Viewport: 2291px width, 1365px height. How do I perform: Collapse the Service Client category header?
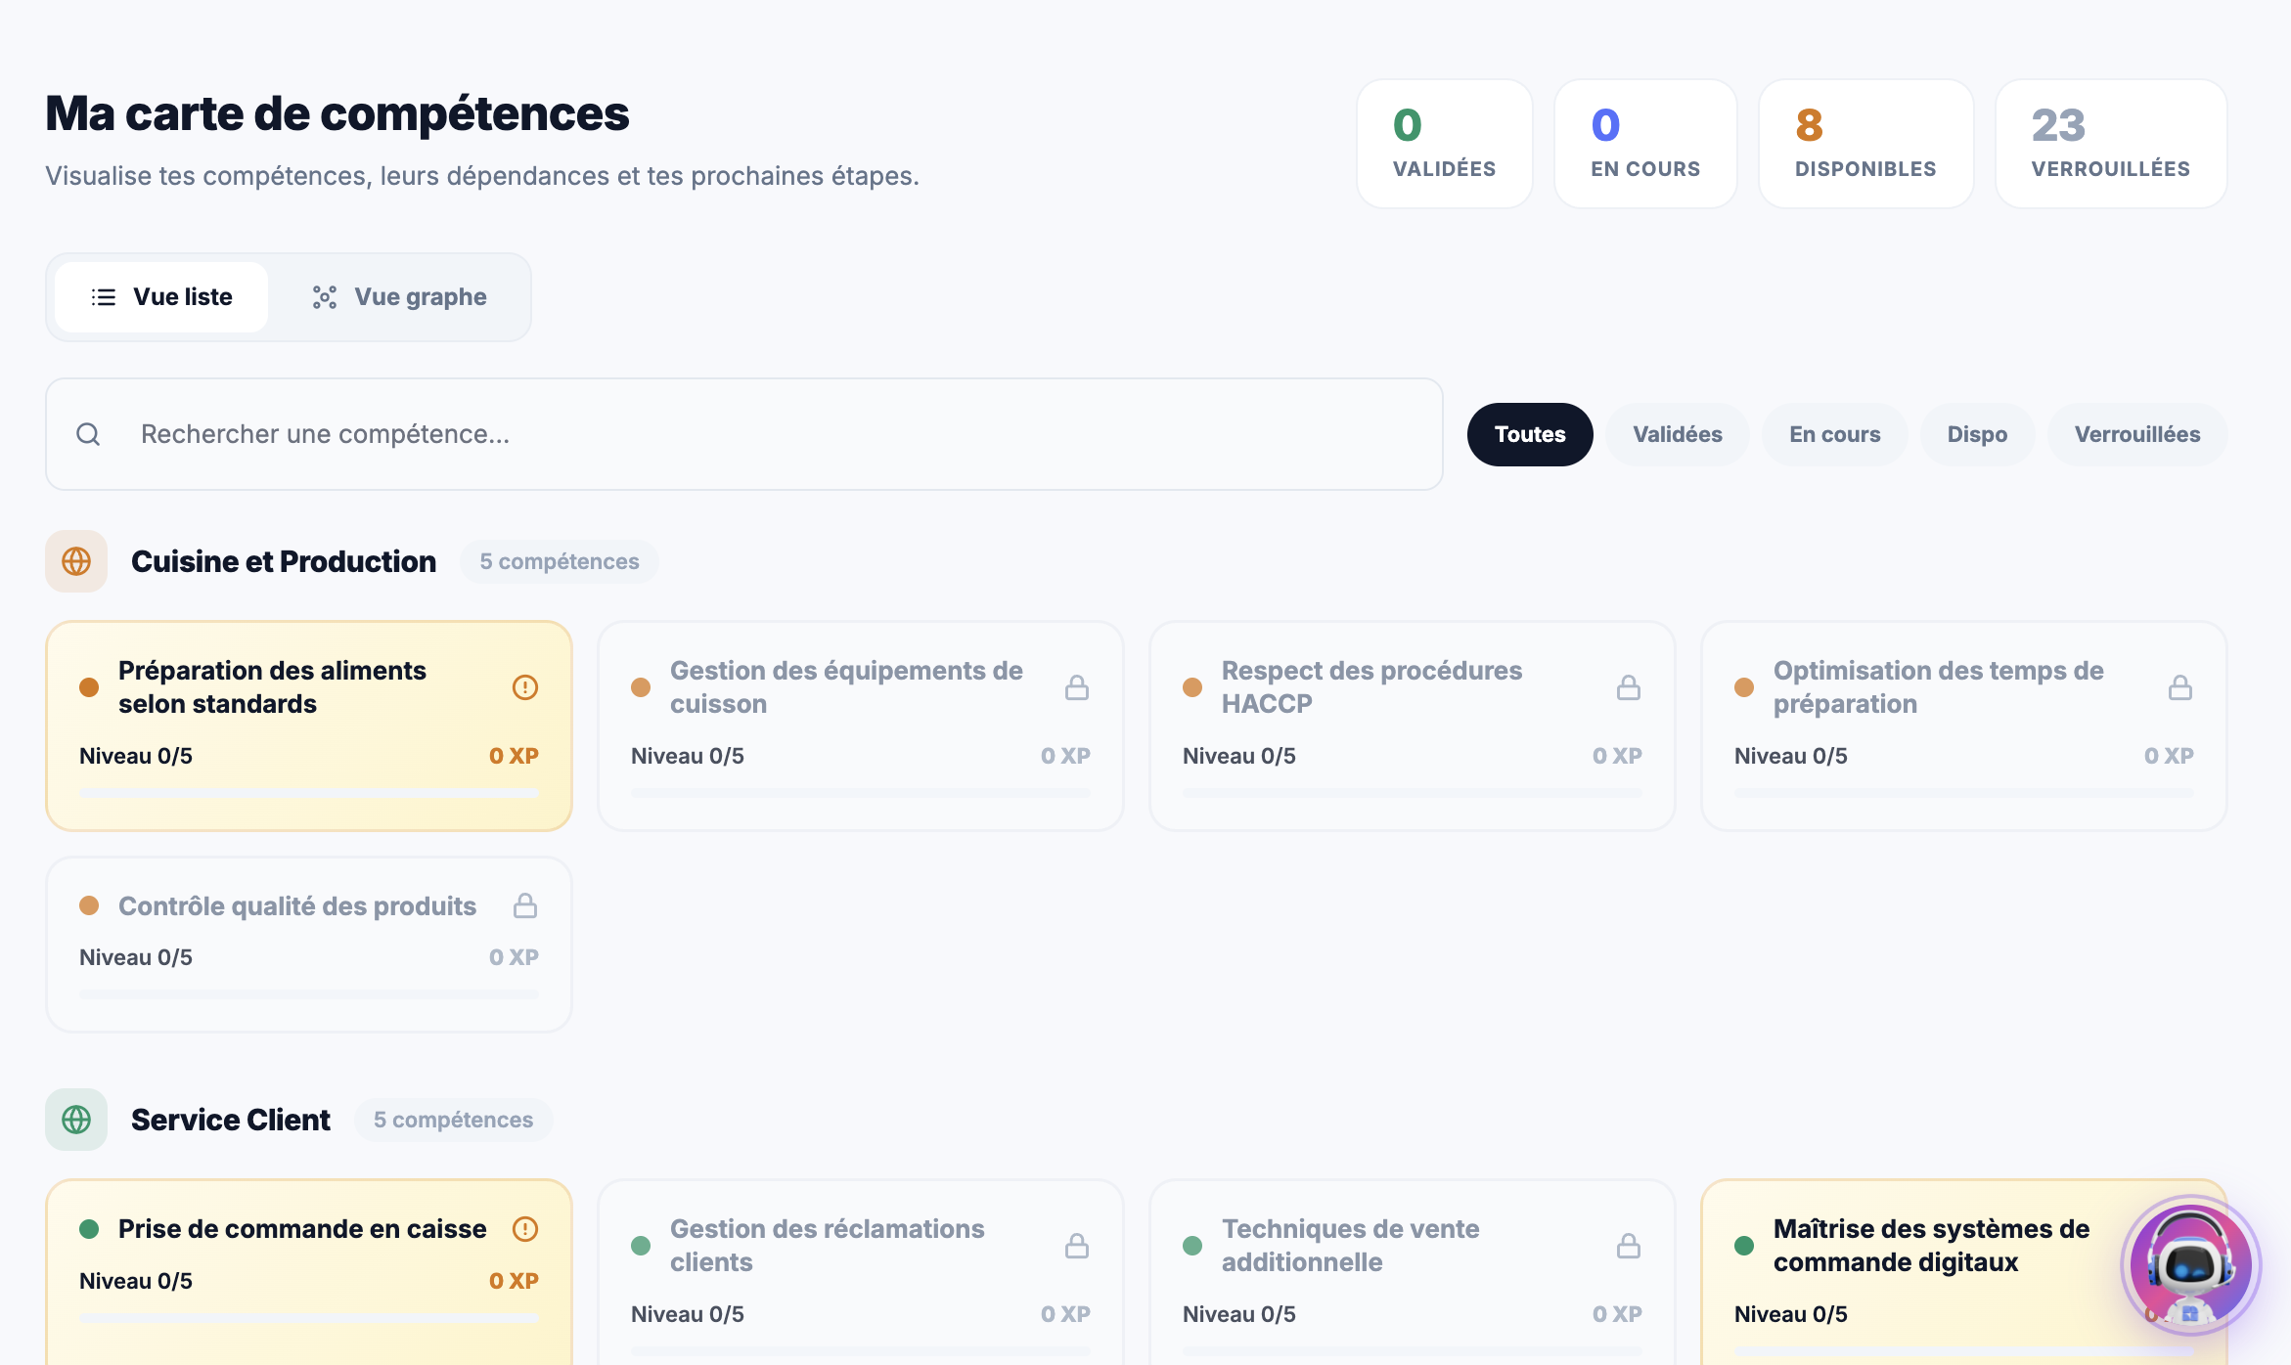(x=231, y=1120)
